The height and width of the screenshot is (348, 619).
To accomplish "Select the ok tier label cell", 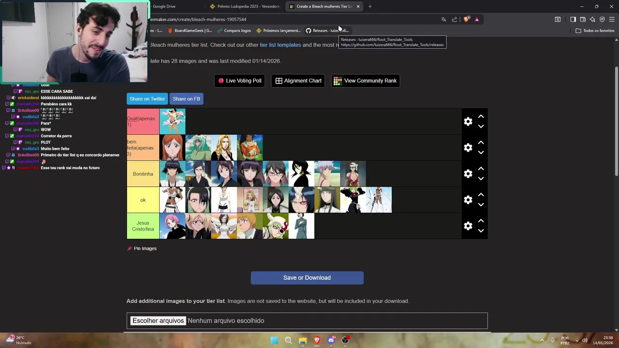I will click(x=143, y=200).
